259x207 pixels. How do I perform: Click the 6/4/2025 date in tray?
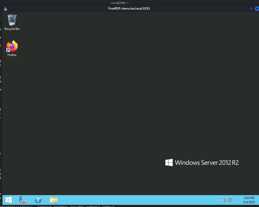click(249, 202)
